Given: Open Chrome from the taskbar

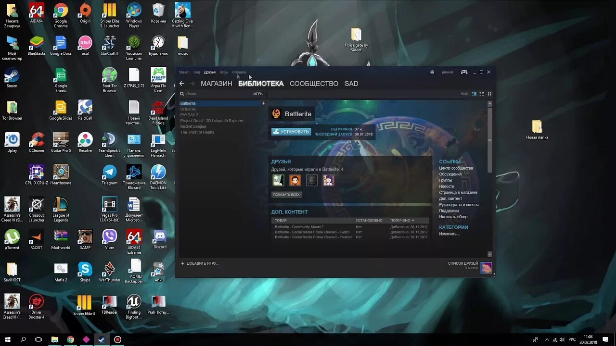Looking at the screenshot, I should 70,339.
